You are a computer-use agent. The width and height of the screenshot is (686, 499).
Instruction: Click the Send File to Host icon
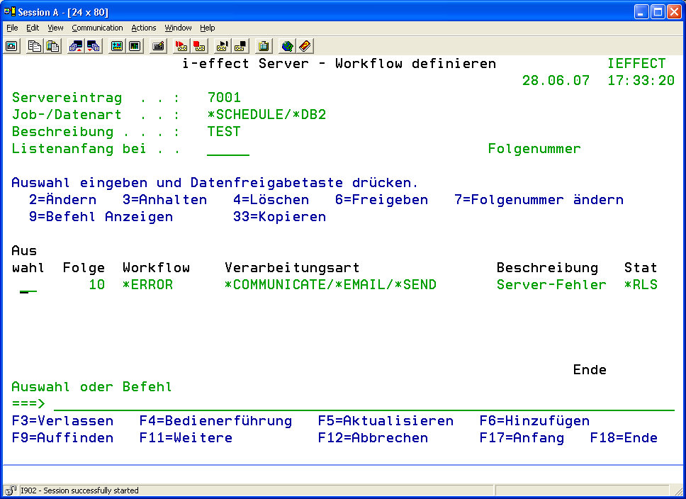pos(76,46)
